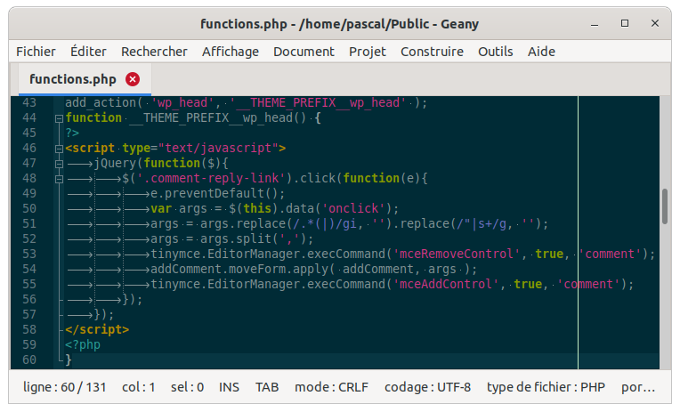Click 'mode : CRLF' in status bar
Image resolution: width=680 pixels, height=412 pixels.
[x=331, y=387]
